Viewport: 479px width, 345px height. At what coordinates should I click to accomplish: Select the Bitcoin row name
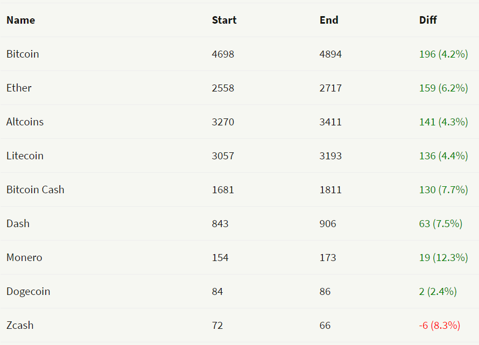coord(23,54)
